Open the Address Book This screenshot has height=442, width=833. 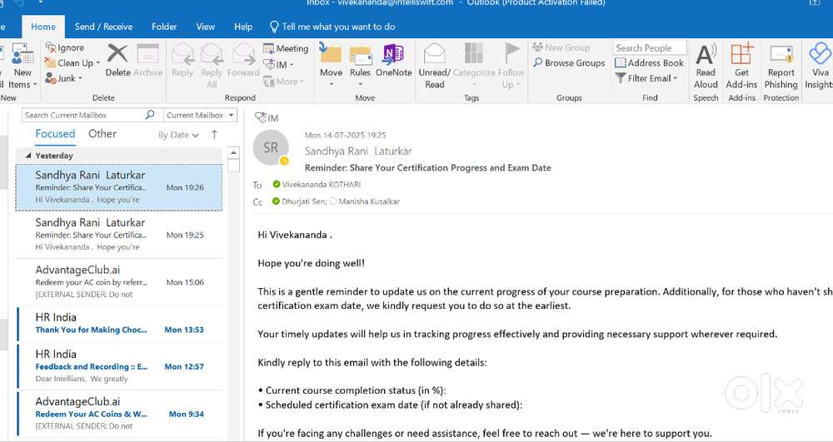click(x=649, y=63)
